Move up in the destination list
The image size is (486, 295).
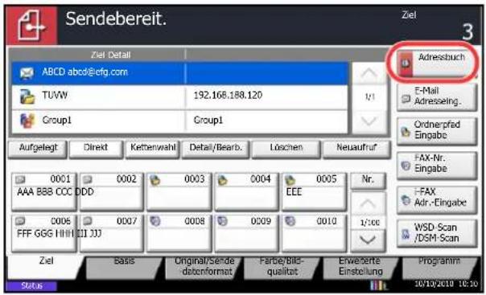click(369, 74)
